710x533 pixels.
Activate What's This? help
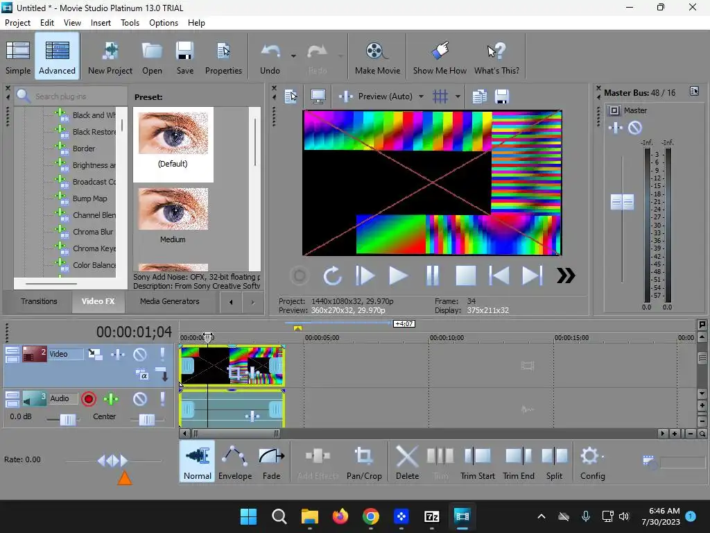pos(496,57)
